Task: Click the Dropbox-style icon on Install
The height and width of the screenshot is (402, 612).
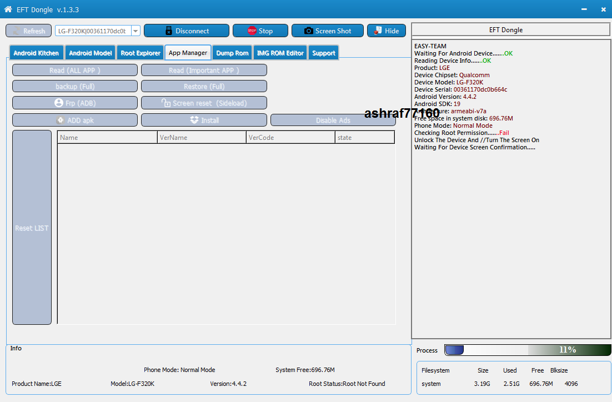Action: (x=194, y=120)
